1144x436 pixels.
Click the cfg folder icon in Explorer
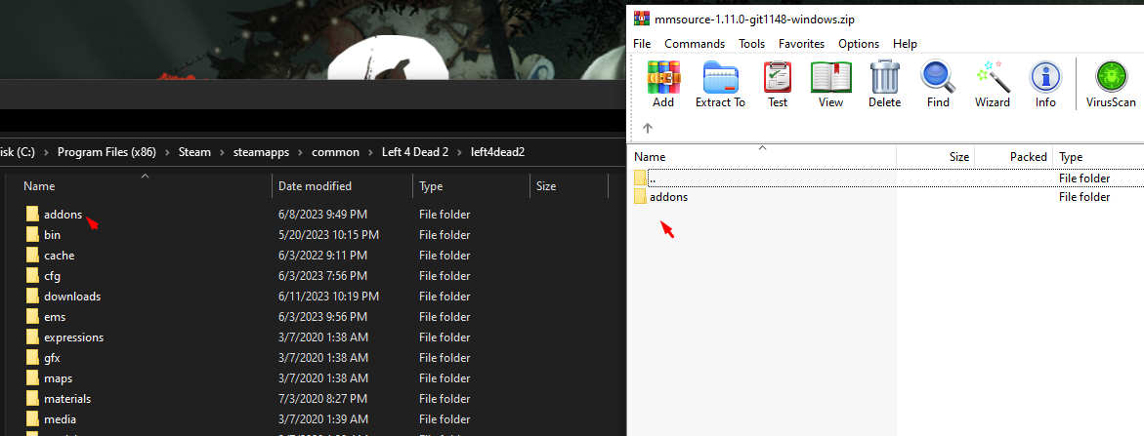pos(32,276)
